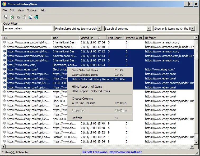Image resolution: width=200 pixels, height=156 pixels.
Task: Open the Help menu
Action: [42, 10]
